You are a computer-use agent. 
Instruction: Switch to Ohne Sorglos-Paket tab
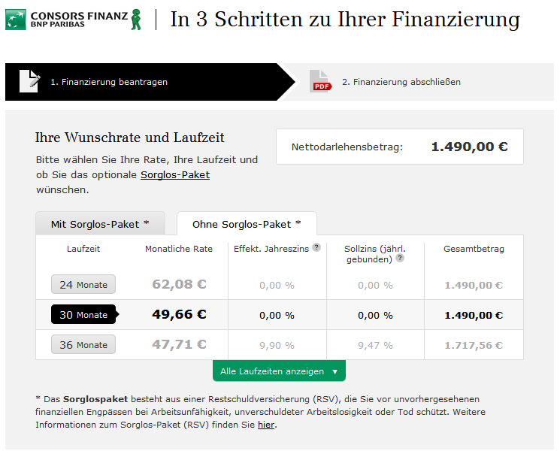[247, 224]
